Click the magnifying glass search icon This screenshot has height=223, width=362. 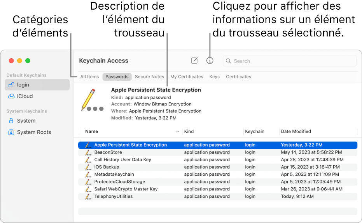(228, 61)
